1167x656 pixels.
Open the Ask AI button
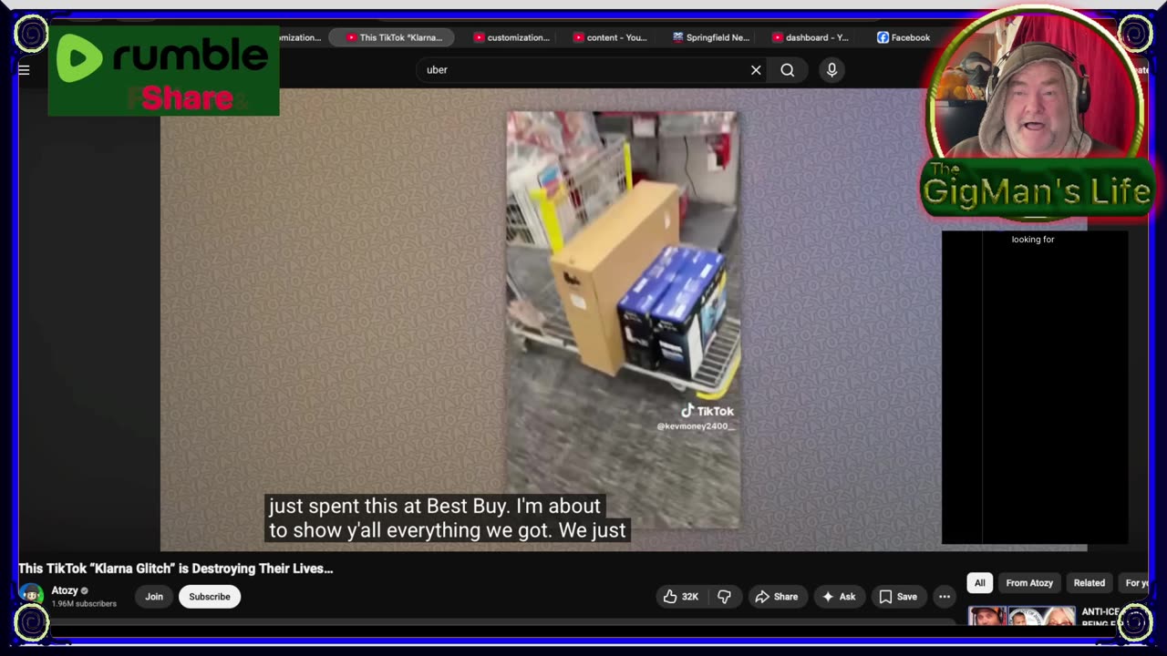[x=839, y=597]
